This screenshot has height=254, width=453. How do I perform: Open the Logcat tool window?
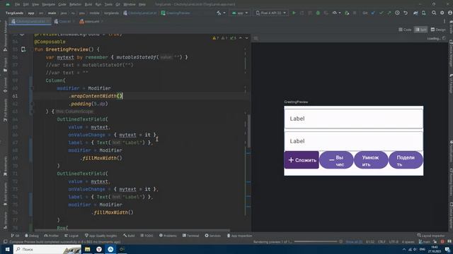(71, 236)
